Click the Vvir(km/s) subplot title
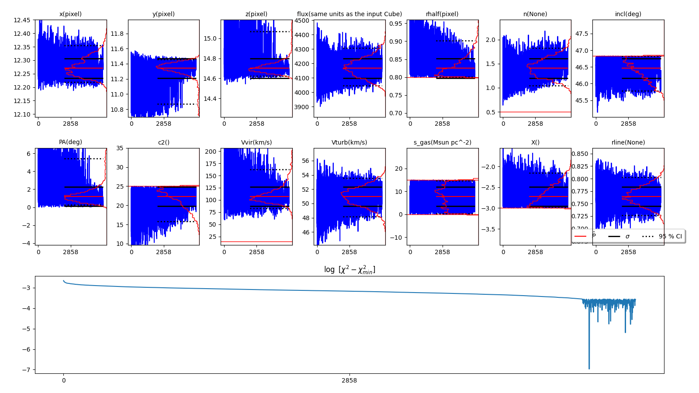Viewport: 699px width, 393px height. (x=256, y=142)
